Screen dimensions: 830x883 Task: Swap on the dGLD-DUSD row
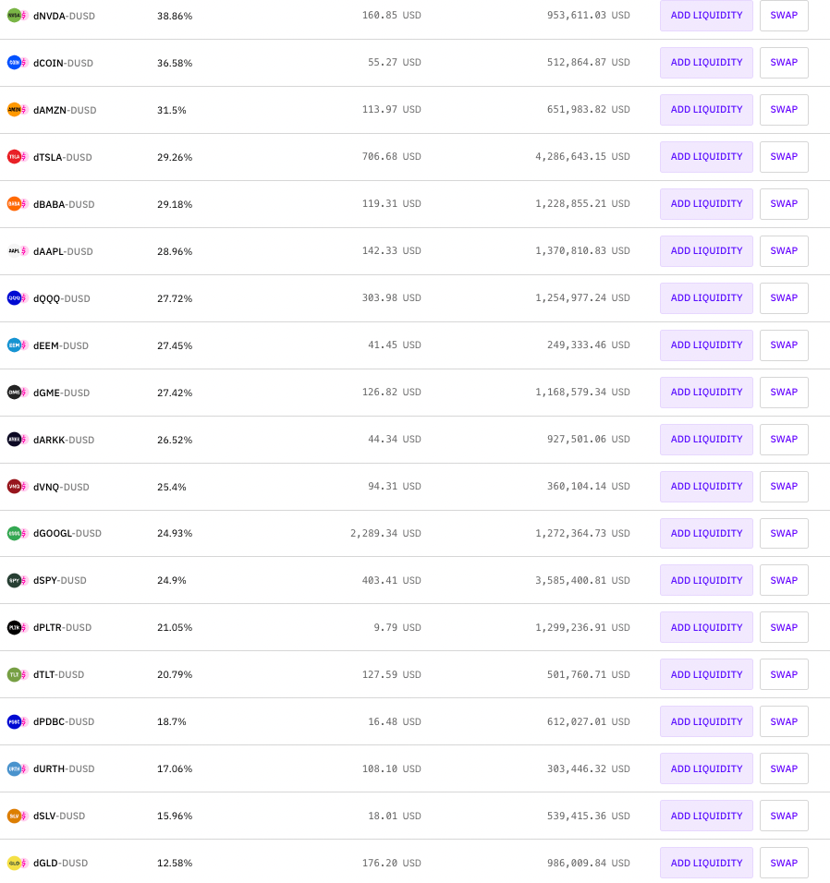tap(784, 863)
